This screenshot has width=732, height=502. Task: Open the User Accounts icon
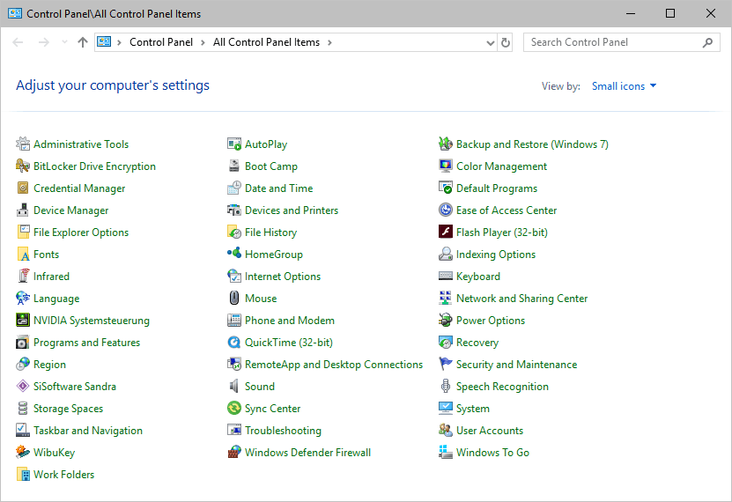(x=446, y=430)
